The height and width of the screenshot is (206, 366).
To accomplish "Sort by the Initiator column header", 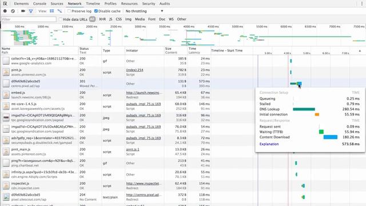I will click(145, 50).
